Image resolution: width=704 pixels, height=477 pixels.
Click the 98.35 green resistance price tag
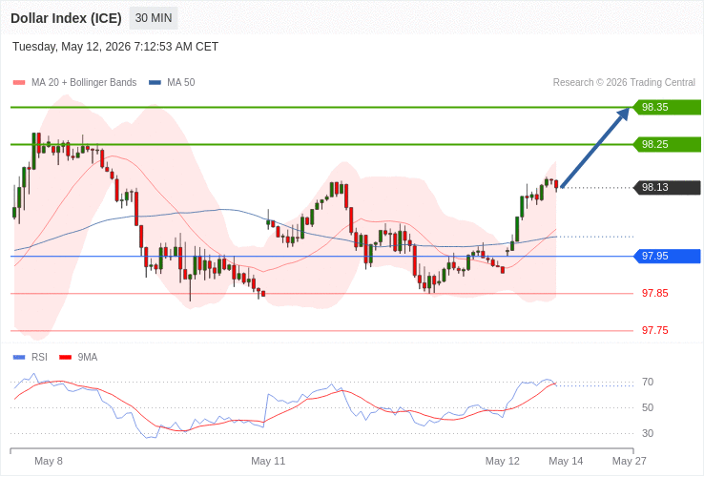[x=667, y=108]
